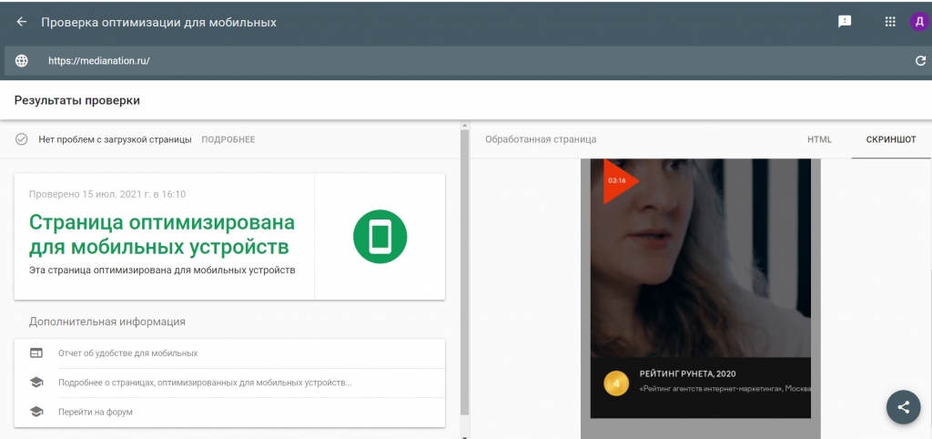Click the page loading checkmark icon
Viewport: 932px width, 439px height.
coord(22,139)
